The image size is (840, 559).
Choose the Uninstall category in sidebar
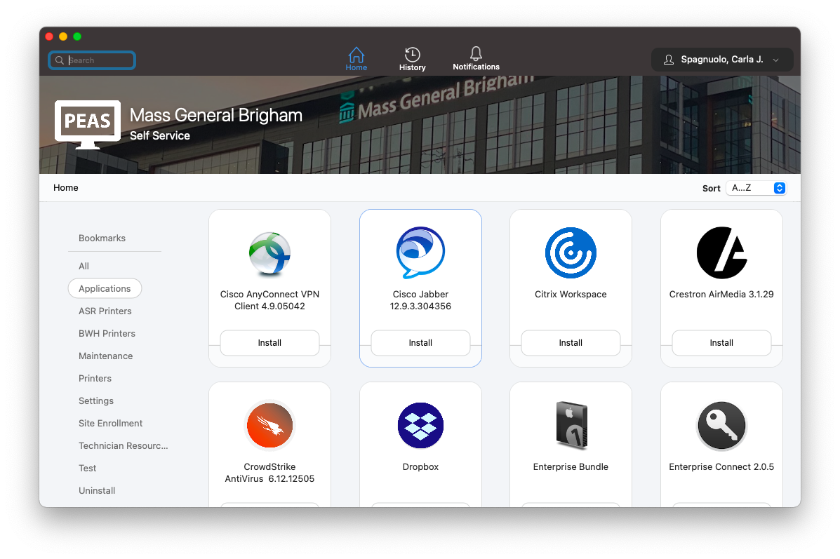tap(97, 490)
